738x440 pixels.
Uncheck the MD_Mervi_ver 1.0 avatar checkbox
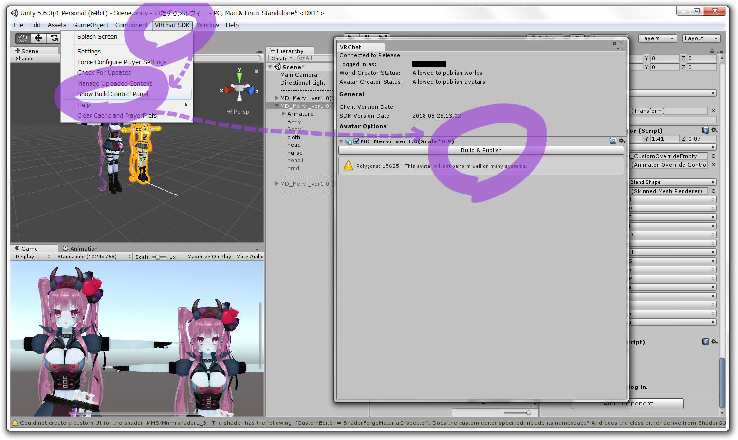click(356, 141)
